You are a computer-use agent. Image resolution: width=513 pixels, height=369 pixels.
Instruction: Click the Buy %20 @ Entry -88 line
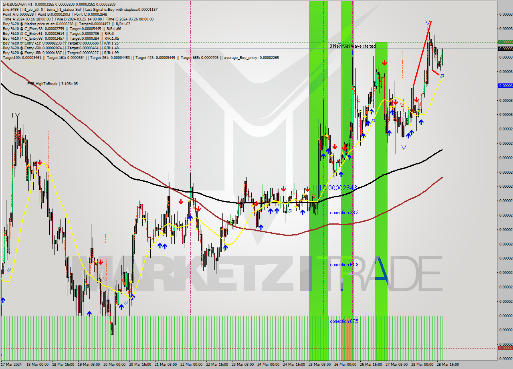coord(60,53)
